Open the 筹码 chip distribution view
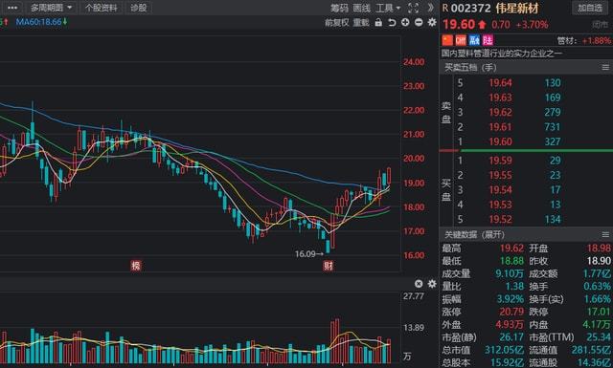Viewport: 613px width, 368px height. click(339, 9)
